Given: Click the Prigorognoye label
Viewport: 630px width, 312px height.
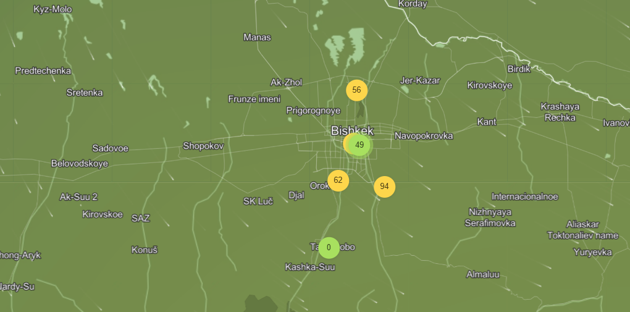Looking at the screenshot, I should tap(313, 111).
